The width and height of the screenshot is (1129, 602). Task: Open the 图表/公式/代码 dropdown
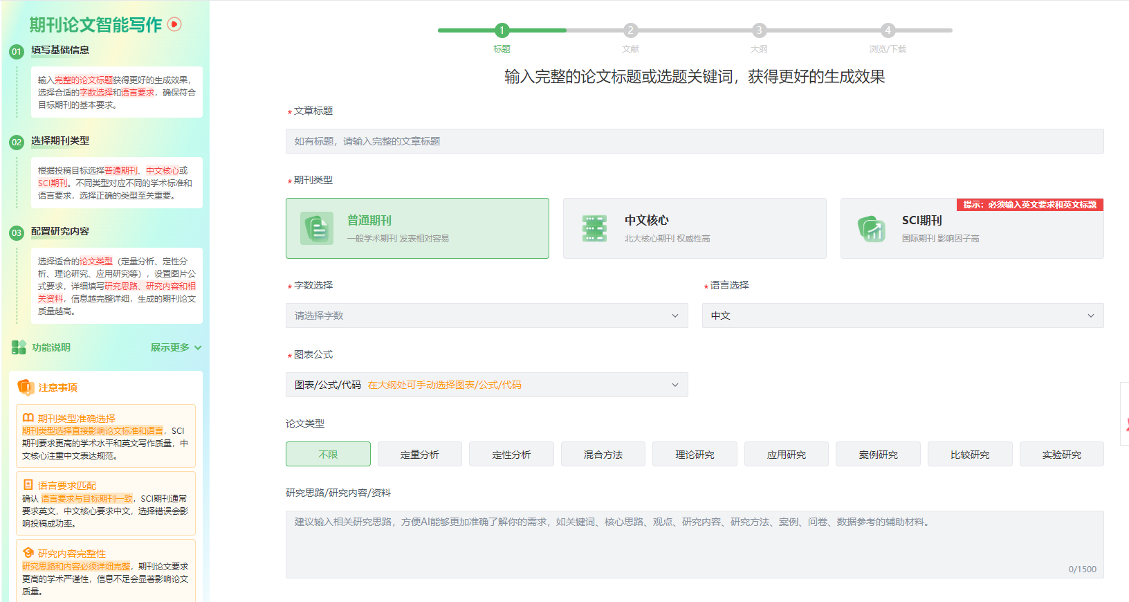click(487, 385)
